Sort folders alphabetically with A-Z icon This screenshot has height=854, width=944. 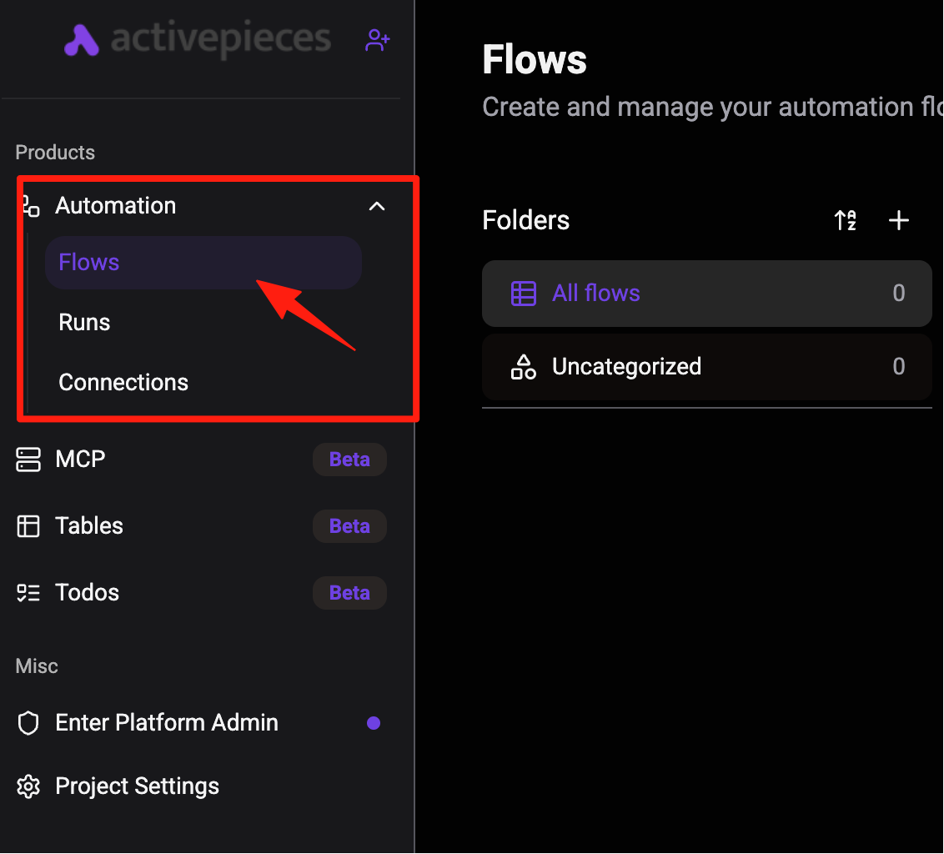(846, 220)
